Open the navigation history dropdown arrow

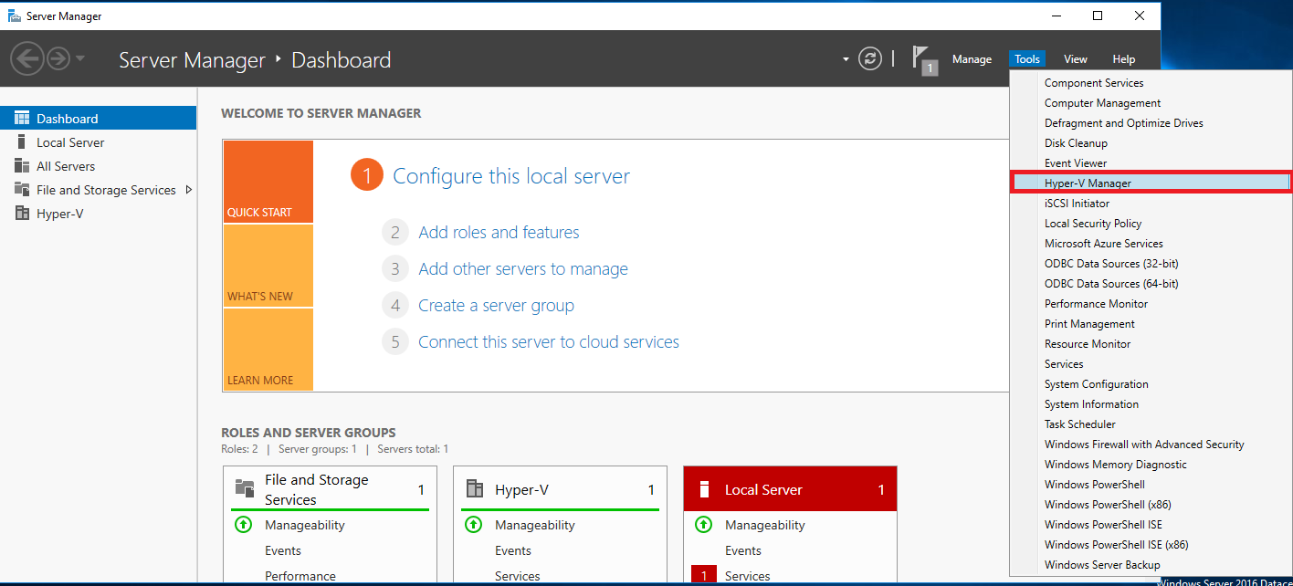(x=80, y=59)
